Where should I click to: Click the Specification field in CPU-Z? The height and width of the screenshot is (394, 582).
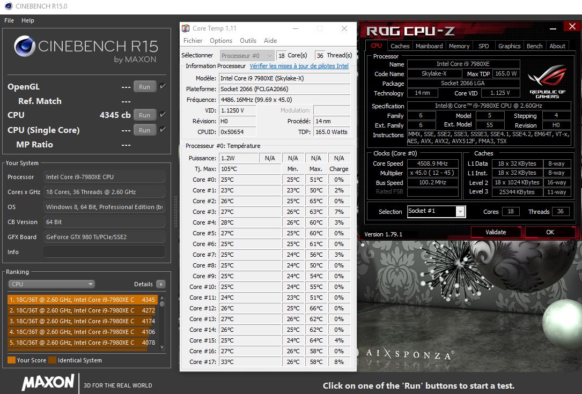click(489, 106)
